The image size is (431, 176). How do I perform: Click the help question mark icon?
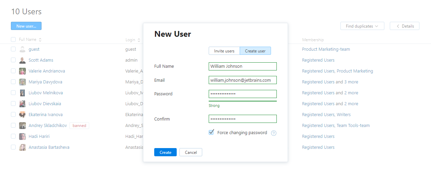pyautogui.click(x=274, y=133)
